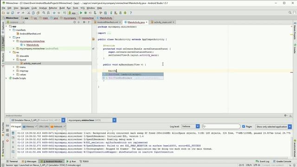Select MainActivity in project tree
Image resolution: width=297 pixels, height=167 pixels.
tap(32, 45)
